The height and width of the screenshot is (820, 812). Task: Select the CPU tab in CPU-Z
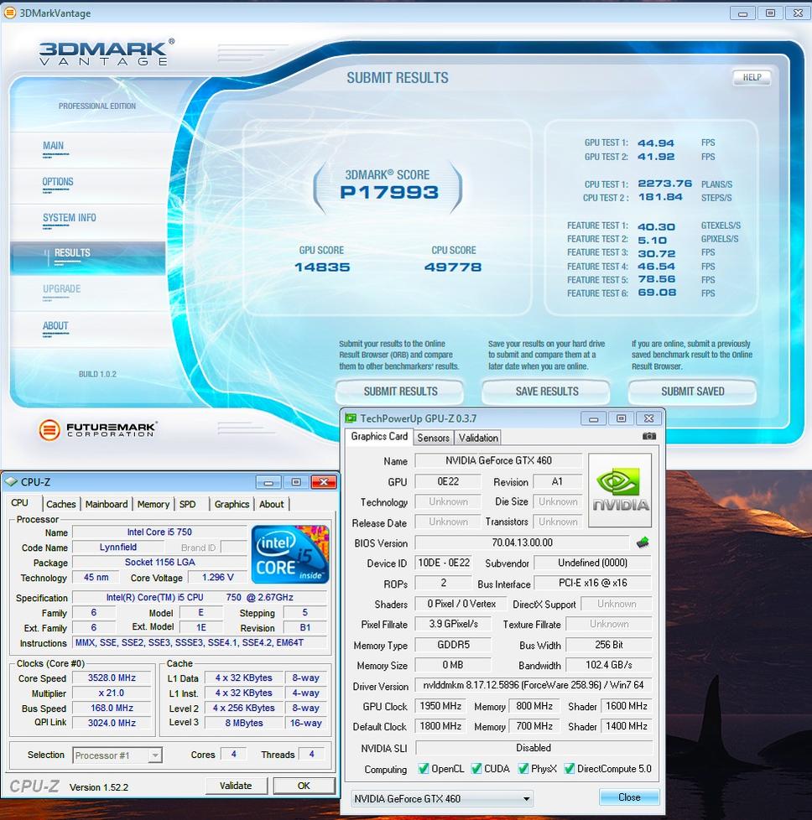pos(21,503)
